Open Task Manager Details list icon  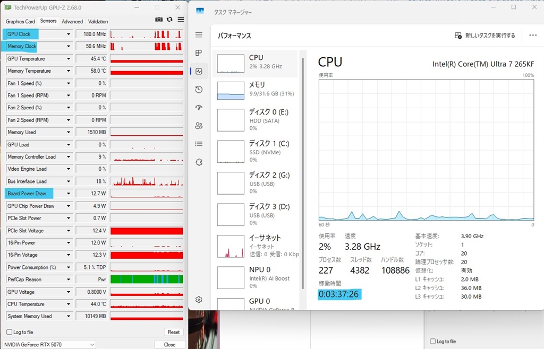coord(199,144)
